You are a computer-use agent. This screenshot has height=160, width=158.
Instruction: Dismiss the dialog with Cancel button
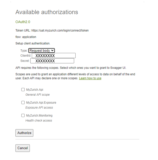click(x=23, y=148)
